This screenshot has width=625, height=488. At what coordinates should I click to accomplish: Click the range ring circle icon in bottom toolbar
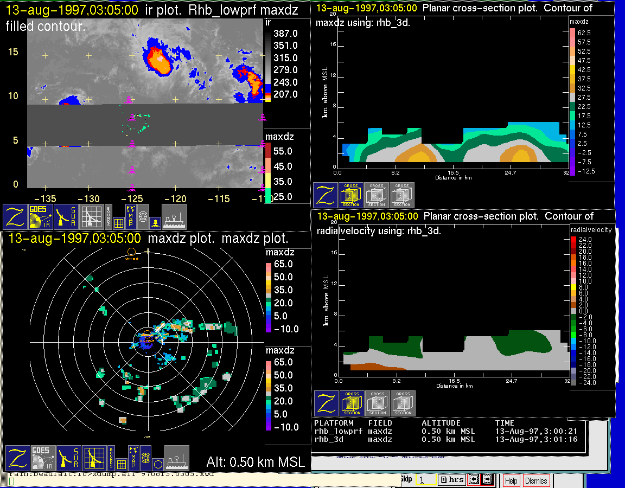click(x=157, y=464)
